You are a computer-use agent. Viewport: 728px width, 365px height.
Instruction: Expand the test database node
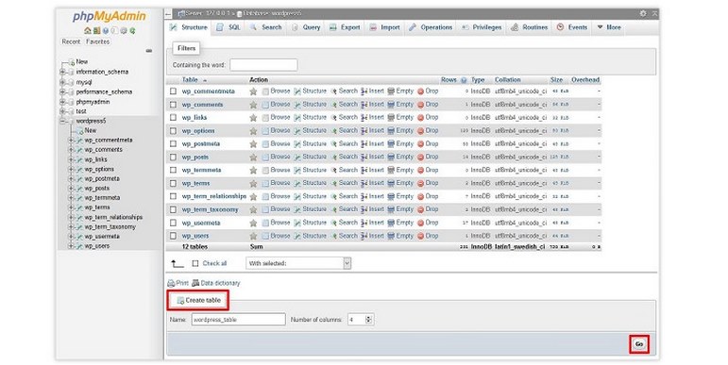(x=62, y=112)
